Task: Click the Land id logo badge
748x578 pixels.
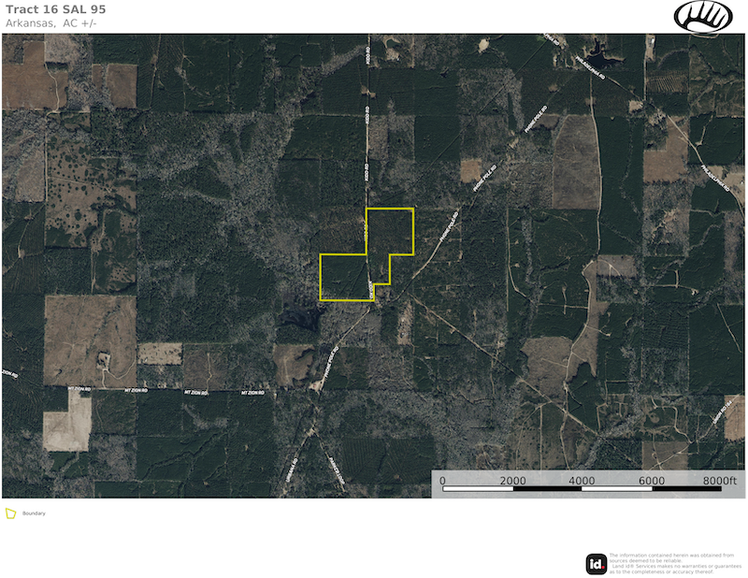Action: click(596, 563)
